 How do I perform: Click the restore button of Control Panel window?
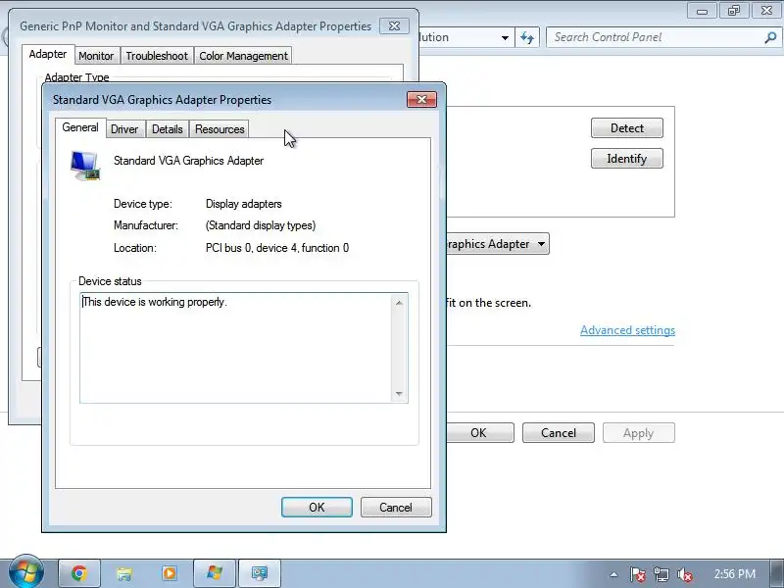pyautogui.click(x=733, y=10)
